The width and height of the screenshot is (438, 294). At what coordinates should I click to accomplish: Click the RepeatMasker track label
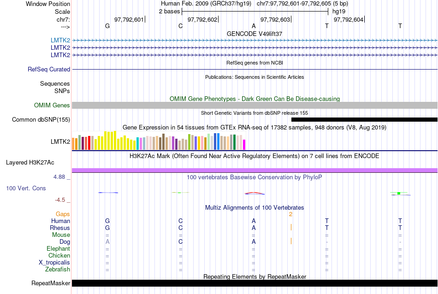coord(51,283)
